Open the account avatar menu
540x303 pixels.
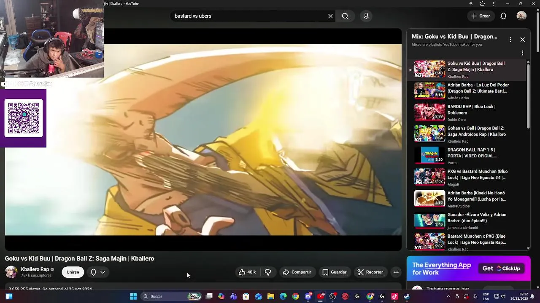tap(521, 16)
